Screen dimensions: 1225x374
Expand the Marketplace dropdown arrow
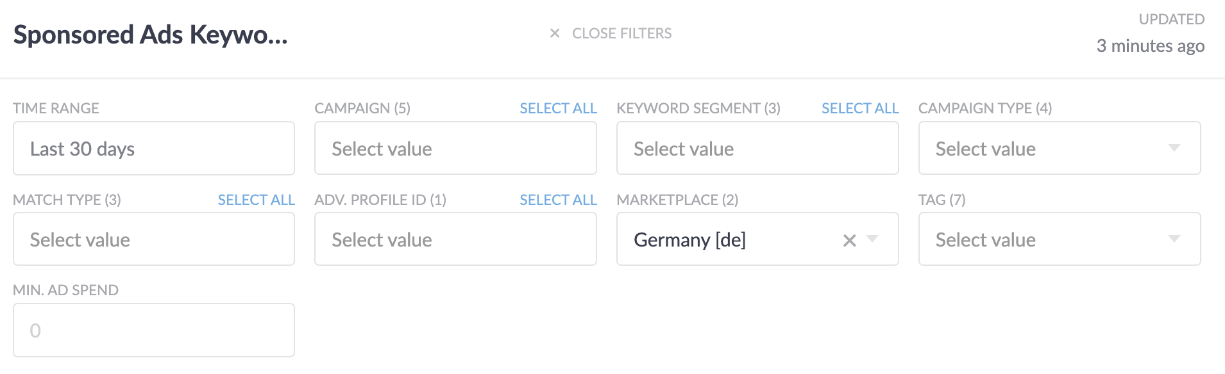coord(872,239)
